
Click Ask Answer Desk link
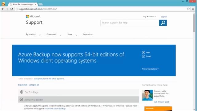[x=162, y=102]
